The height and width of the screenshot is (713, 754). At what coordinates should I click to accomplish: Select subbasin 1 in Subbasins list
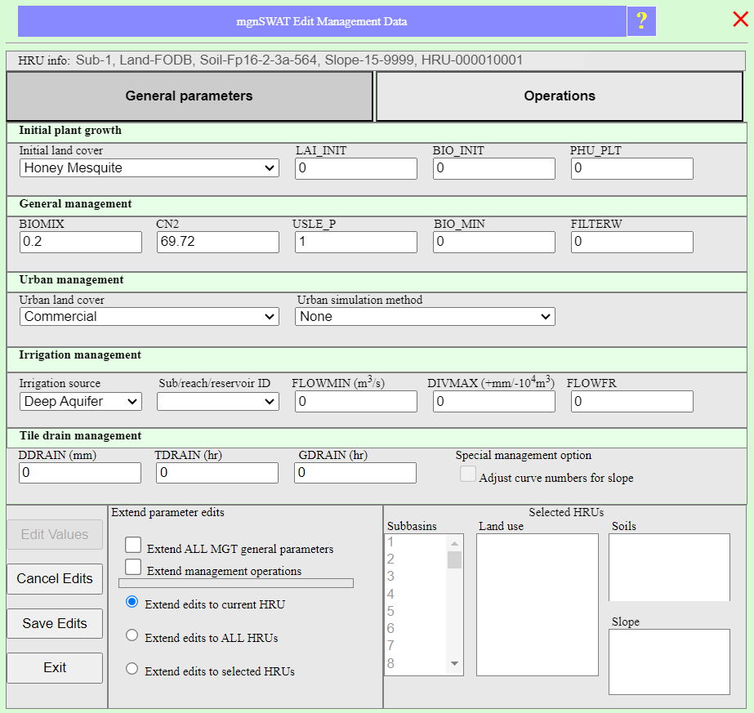pos(417,542)
